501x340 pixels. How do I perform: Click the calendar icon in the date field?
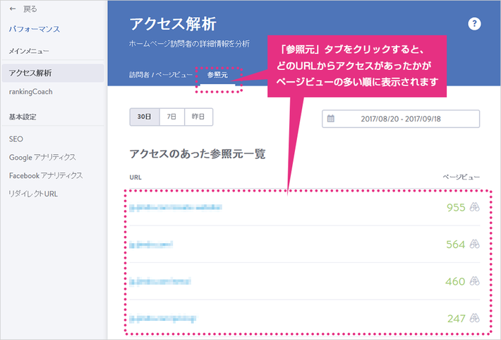[x=331, y=119]
